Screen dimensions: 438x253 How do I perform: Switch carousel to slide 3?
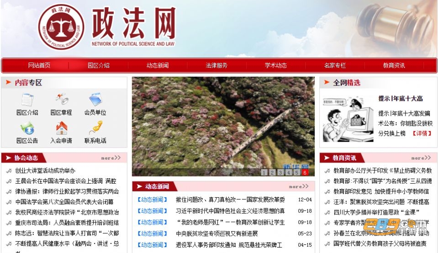(280, 173)
